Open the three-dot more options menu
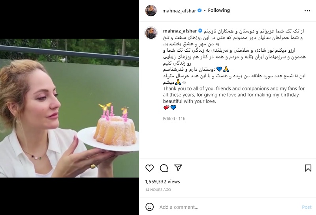This screenshot has height=215, width=316. 307,11
